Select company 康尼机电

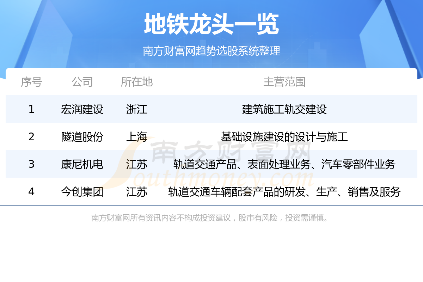(82, 164)
